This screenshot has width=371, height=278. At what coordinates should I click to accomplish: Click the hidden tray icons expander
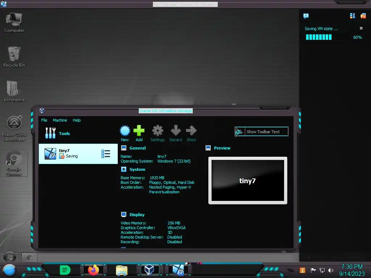291,271
